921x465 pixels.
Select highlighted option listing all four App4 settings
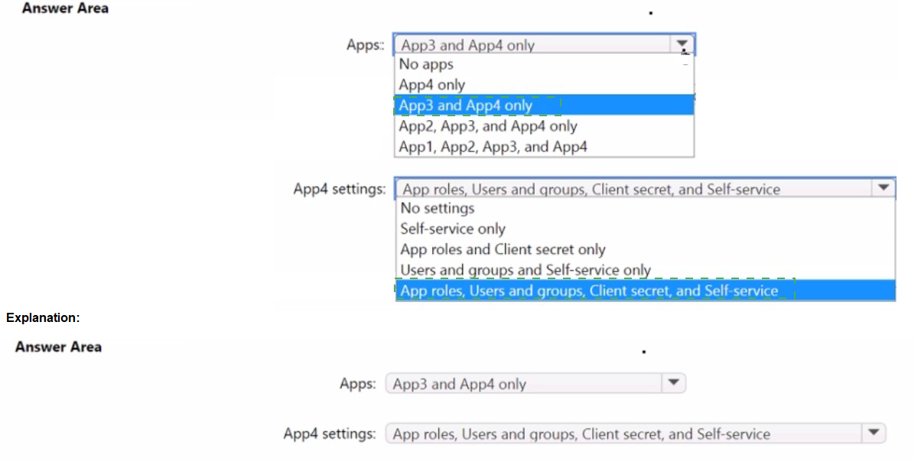[x=589, y=291]
